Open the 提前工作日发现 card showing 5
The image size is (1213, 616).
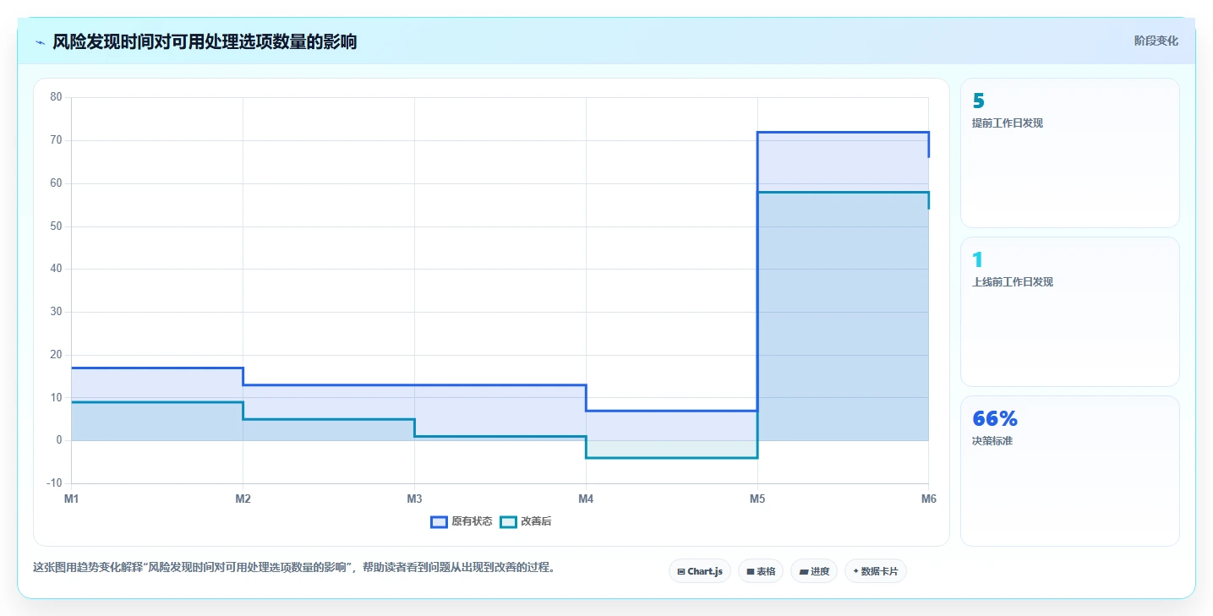[1069, 153]
